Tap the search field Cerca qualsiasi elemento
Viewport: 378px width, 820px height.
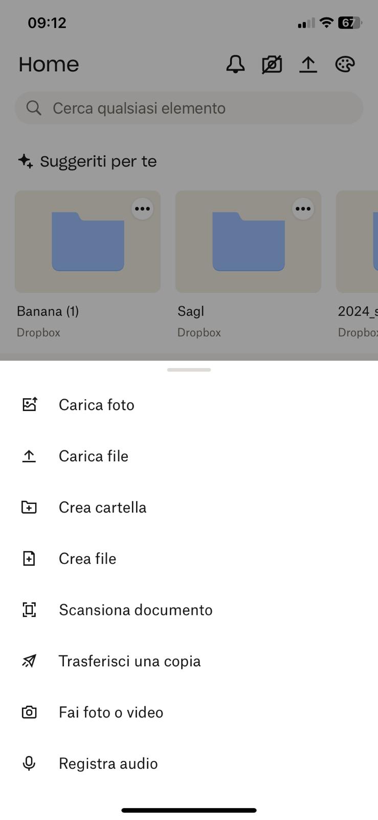point(189,108)
